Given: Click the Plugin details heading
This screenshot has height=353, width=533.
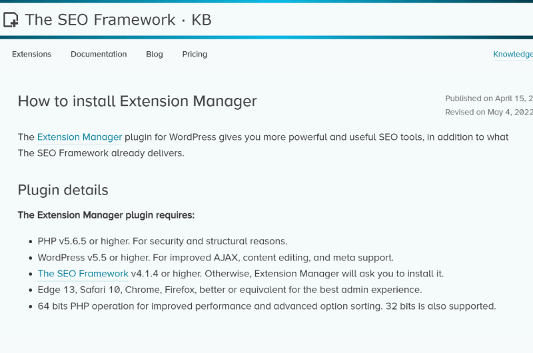Looking at the screenshot, I should coord(63,190).
